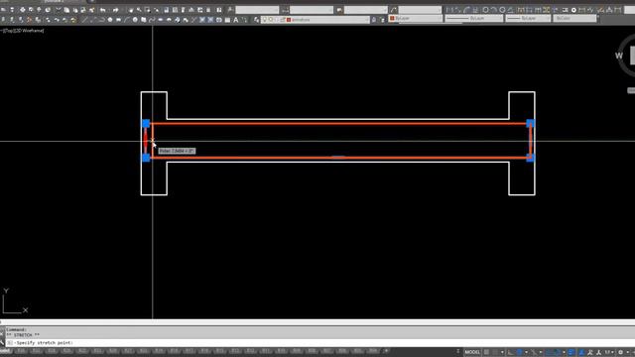Open the Properties palette icon
Image resolution: width=635 pixels, height=357 pixels.
(x=167, y=10)
